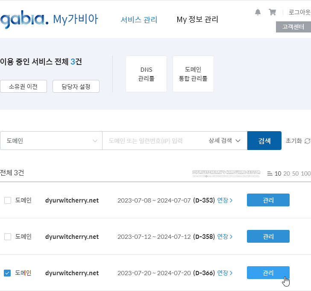Open the 도메인 통합 관리툴 card

point(193,74)
